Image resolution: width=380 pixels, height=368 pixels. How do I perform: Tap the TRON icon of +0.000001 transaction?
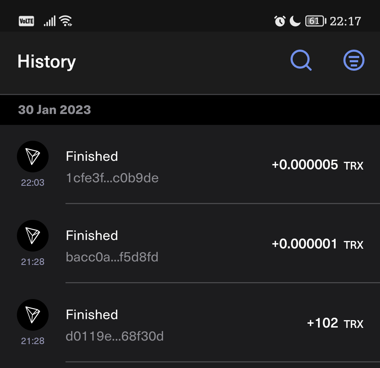click(33, 236)
